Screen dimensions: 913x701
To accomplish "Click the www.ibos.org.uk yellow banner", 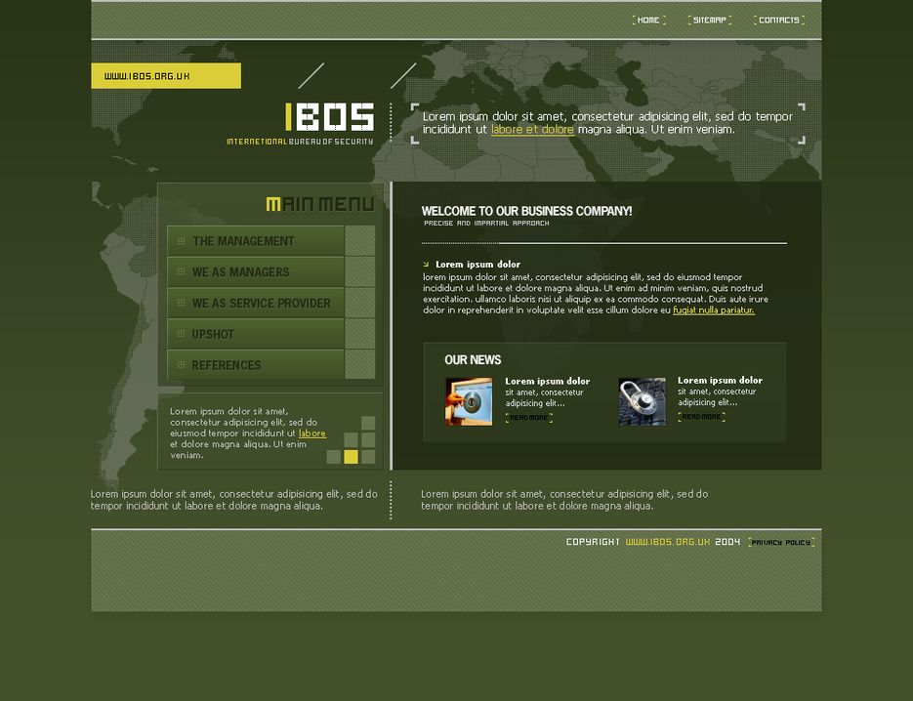I will 166,76.
